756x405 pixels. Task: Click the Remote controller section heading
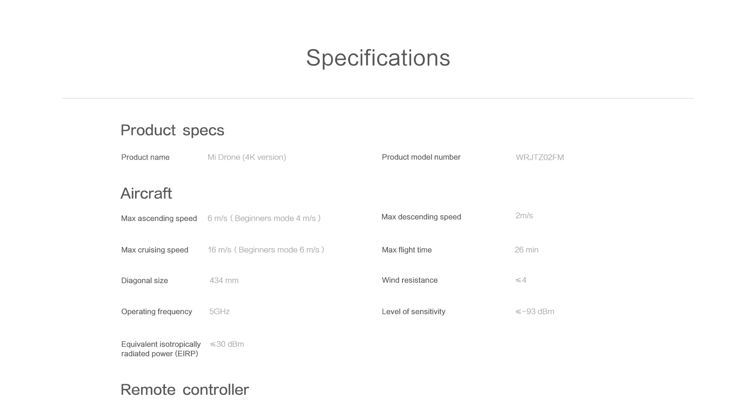(185, 390)
